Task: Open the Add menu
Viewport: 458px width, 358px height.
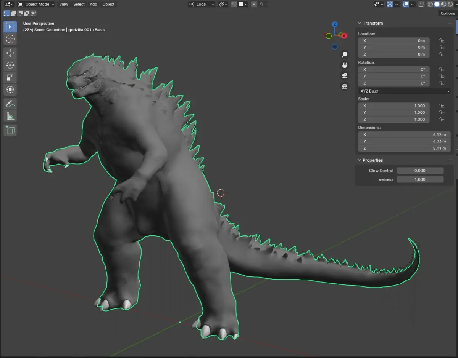Action: pos(94,4)
